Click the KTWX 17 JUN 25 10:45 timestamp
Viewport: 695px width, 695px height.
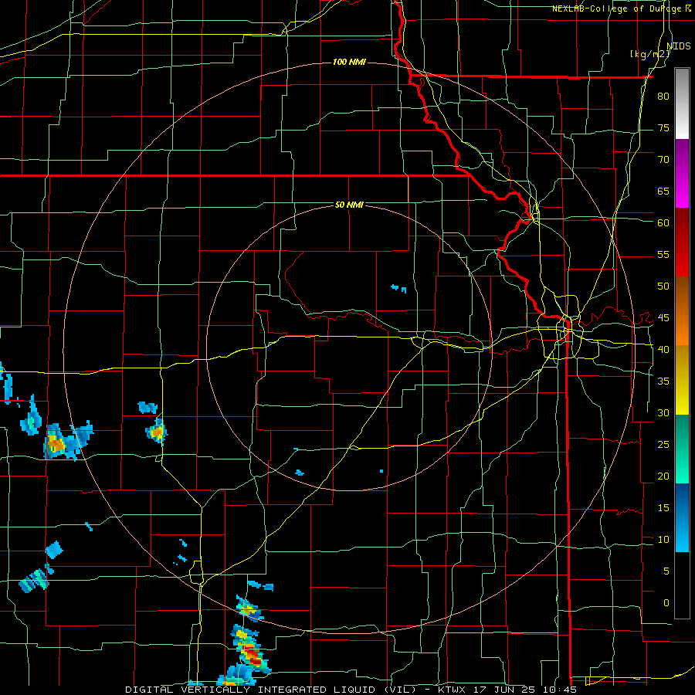click(x=507, y=690)
